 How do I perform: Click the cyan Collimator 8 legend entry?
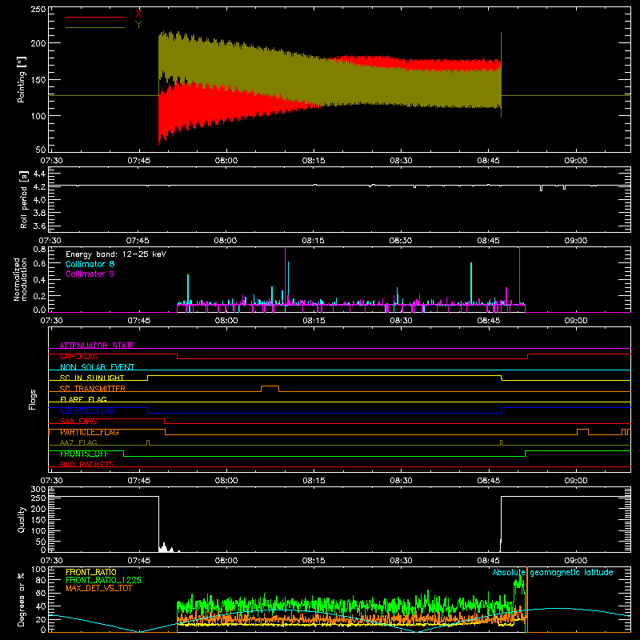[x=90, y=264]
